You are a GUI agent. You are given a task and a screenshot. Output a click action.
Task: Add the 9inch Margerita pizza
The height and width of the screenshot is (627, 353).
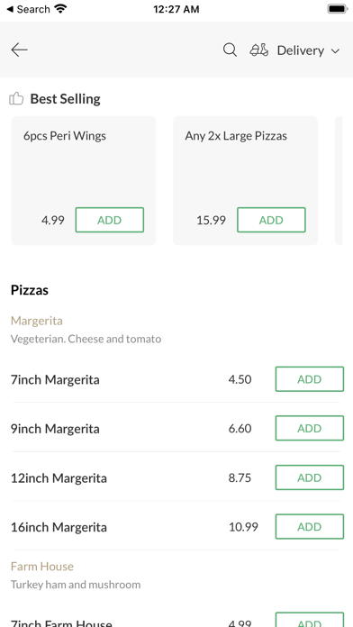[x=310, y=428]
